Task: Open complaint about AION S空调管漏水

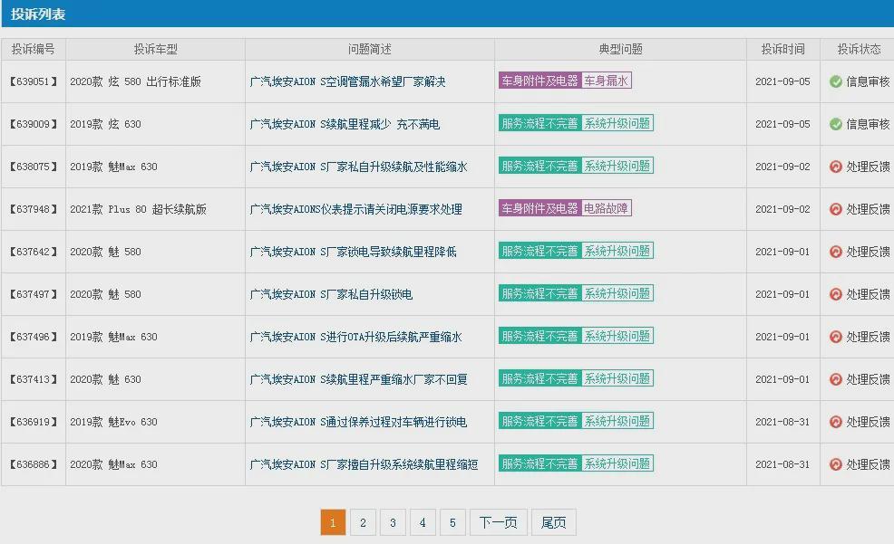Action: 348,81
